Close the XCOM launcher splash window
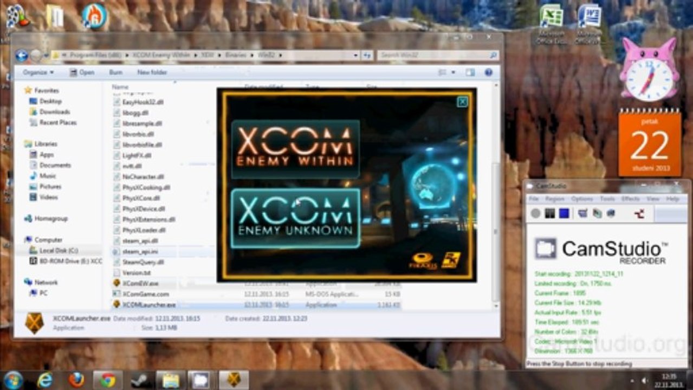693x390 pixels. tap(462, 101)
